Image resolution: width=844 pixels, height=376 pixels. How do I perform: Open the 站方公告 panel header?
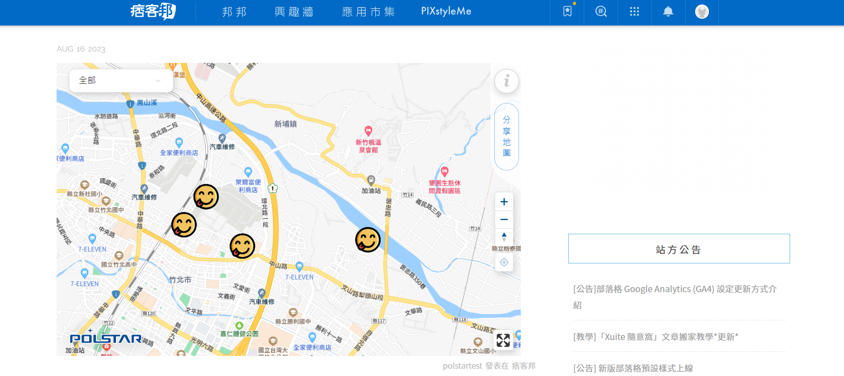[x=679, y=249]
